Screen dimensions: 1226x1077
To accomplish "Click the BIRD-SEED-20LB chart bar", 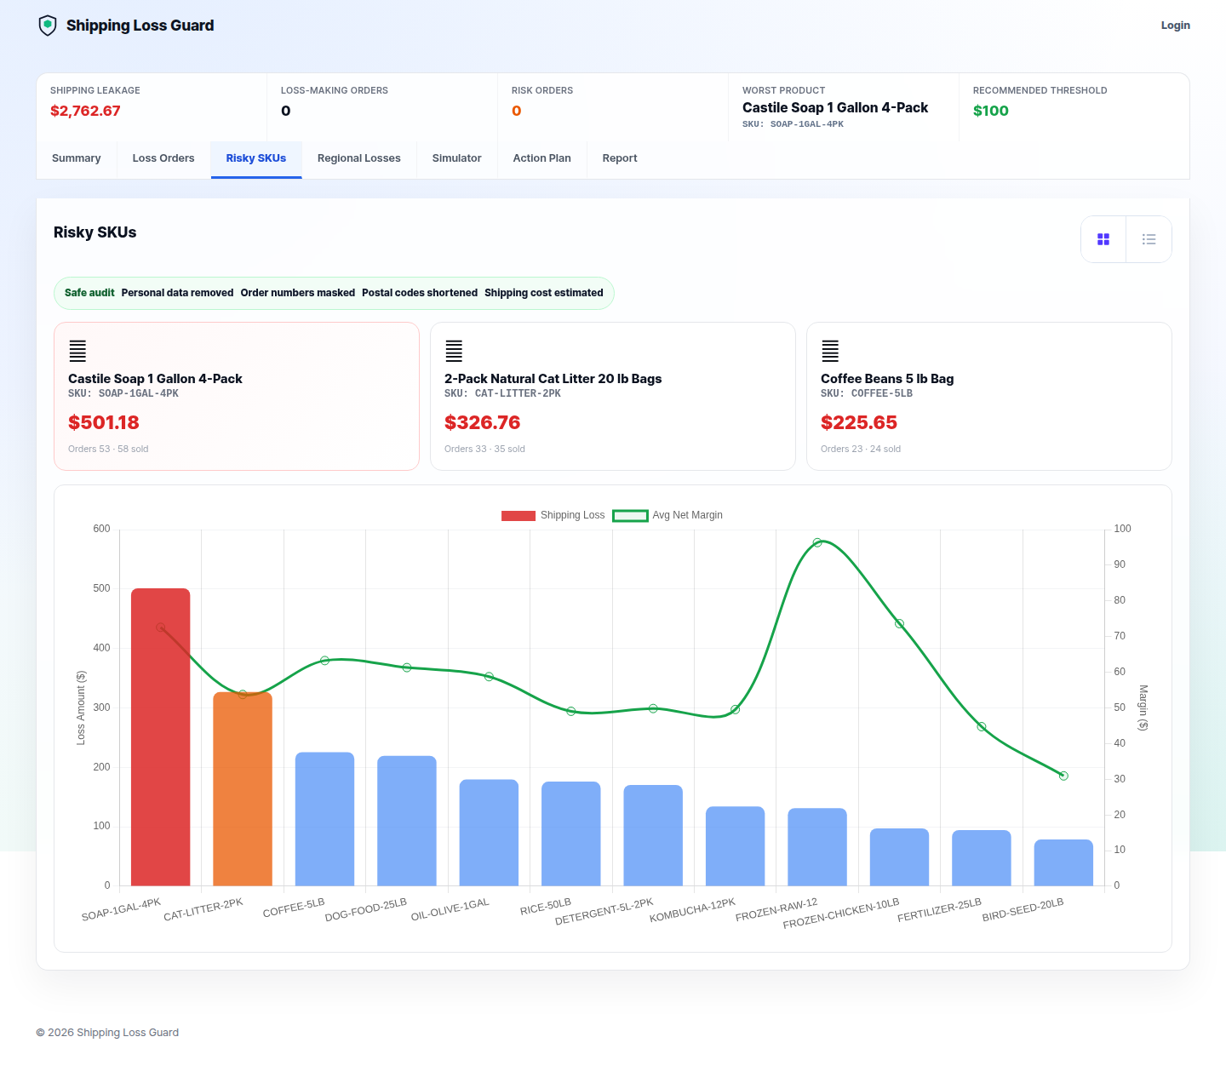I will pyautogui.click(x=1063, y=862).
